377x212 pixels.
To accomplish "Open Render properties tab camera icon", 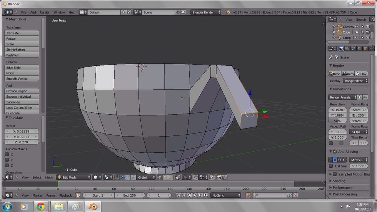I will tap(341, 49).
